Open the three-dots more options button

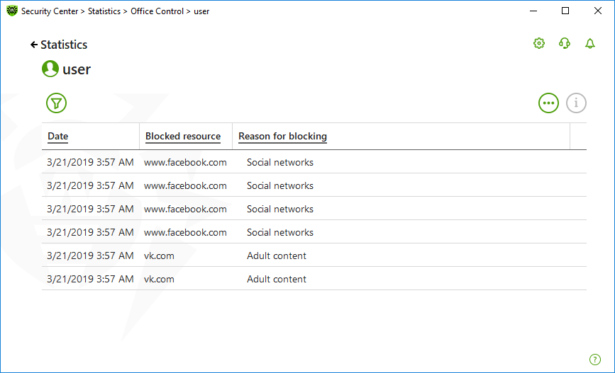tap(548, 103)
